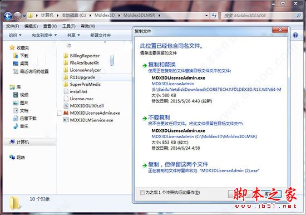Open the 共享 dropdown

(x=73, y=35)
